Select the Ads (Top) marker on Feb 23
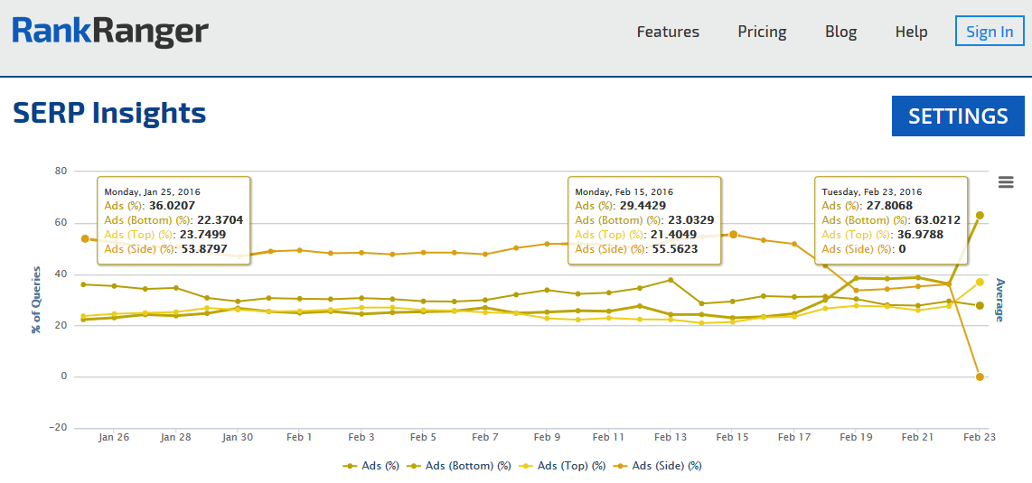1032x483 pixels. (x=980, y=282)
